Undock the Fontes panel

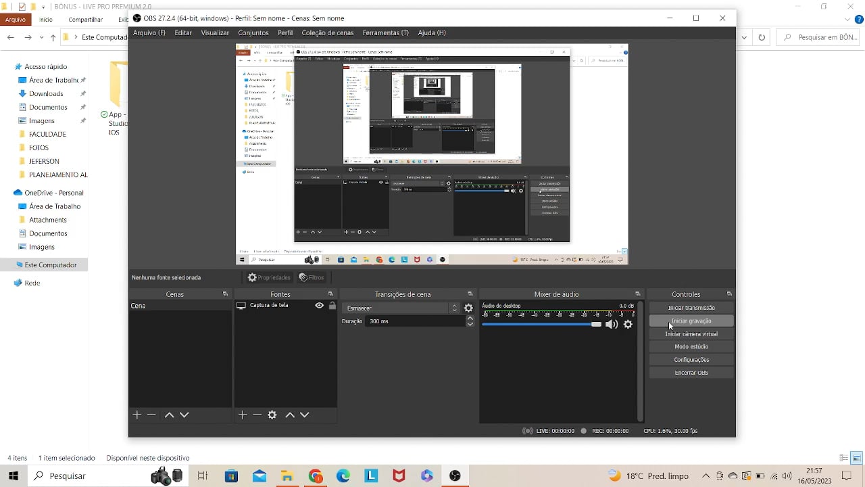(x=331, y=294)
